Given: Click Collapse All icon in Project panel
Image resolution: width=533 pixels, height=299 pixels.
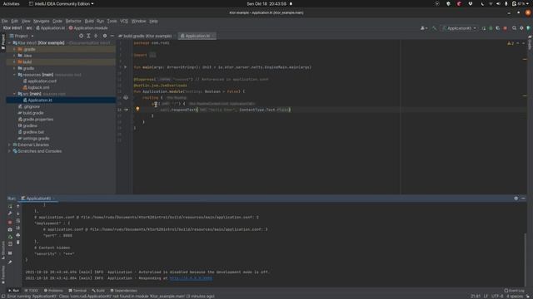Looking at the screenshot, I should click(x=96, y=36).
